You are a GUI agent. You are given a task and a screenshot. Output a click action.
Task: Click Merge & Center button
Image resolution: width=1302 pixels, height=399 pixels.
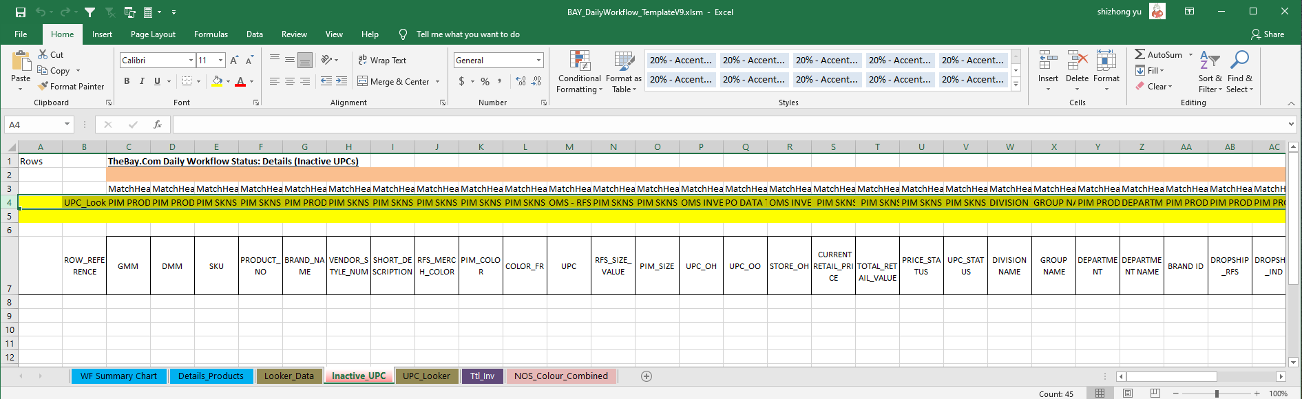(x=394, y=81)
